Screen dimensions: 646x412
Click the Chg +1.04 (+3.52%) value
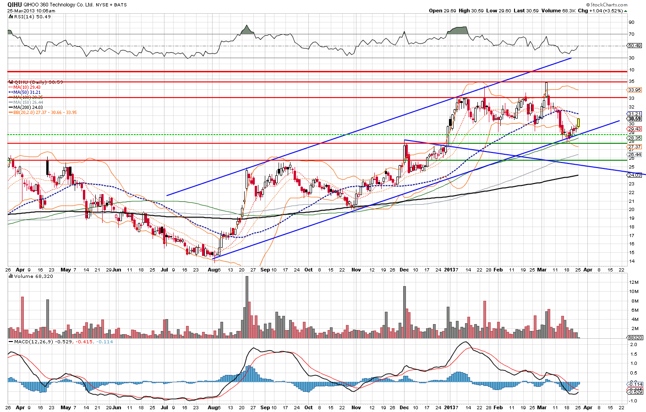(x=607, y=11)
